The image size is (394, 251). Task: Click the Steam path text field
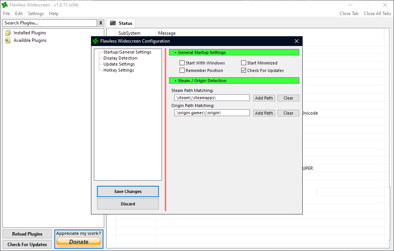click(212, 98)
